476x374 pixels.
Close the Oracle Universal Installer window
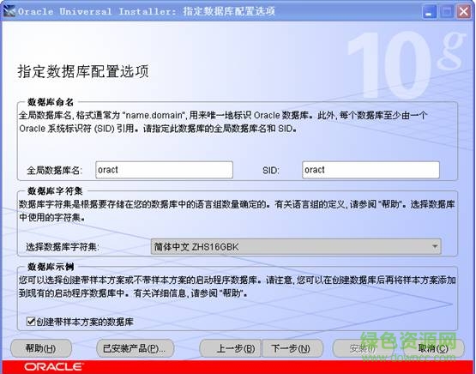(463, 12)
